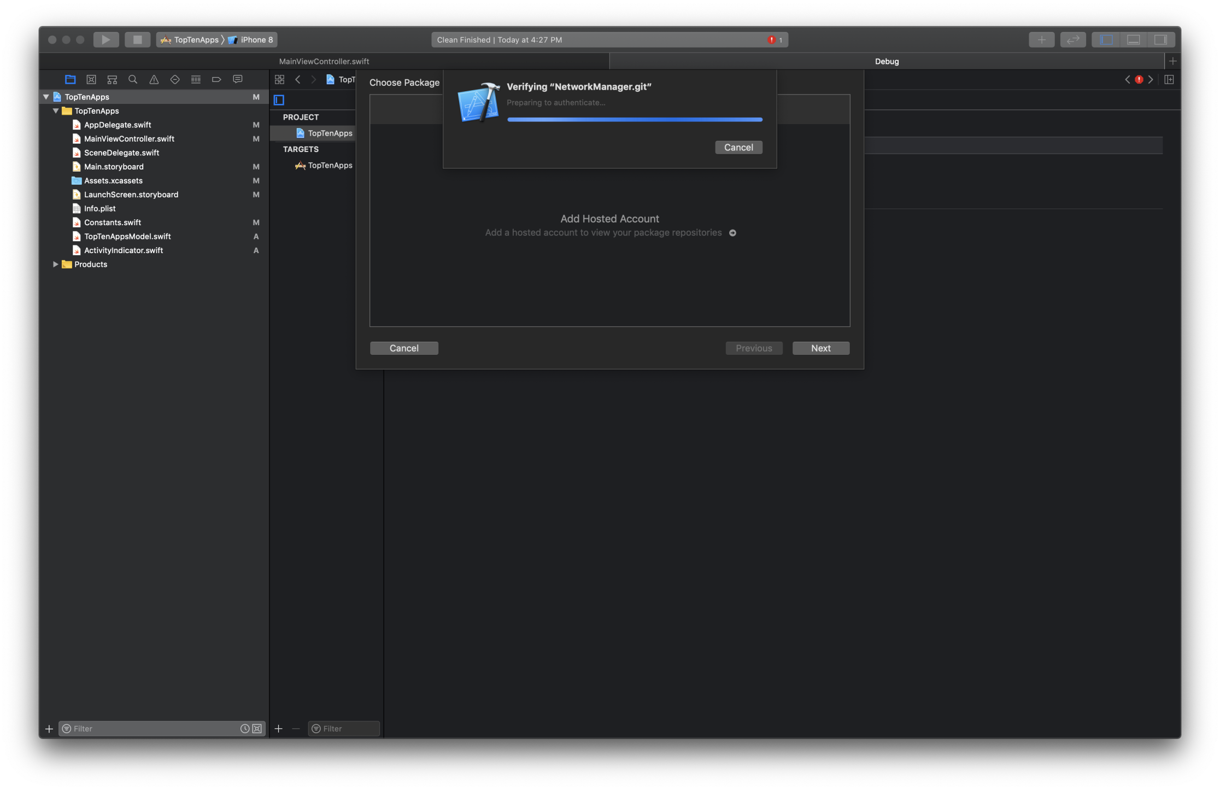The height and width of the screenshot is (790, 1220).
Task: Open the Breakpoint navigator icon
Action: pos(216,79)
